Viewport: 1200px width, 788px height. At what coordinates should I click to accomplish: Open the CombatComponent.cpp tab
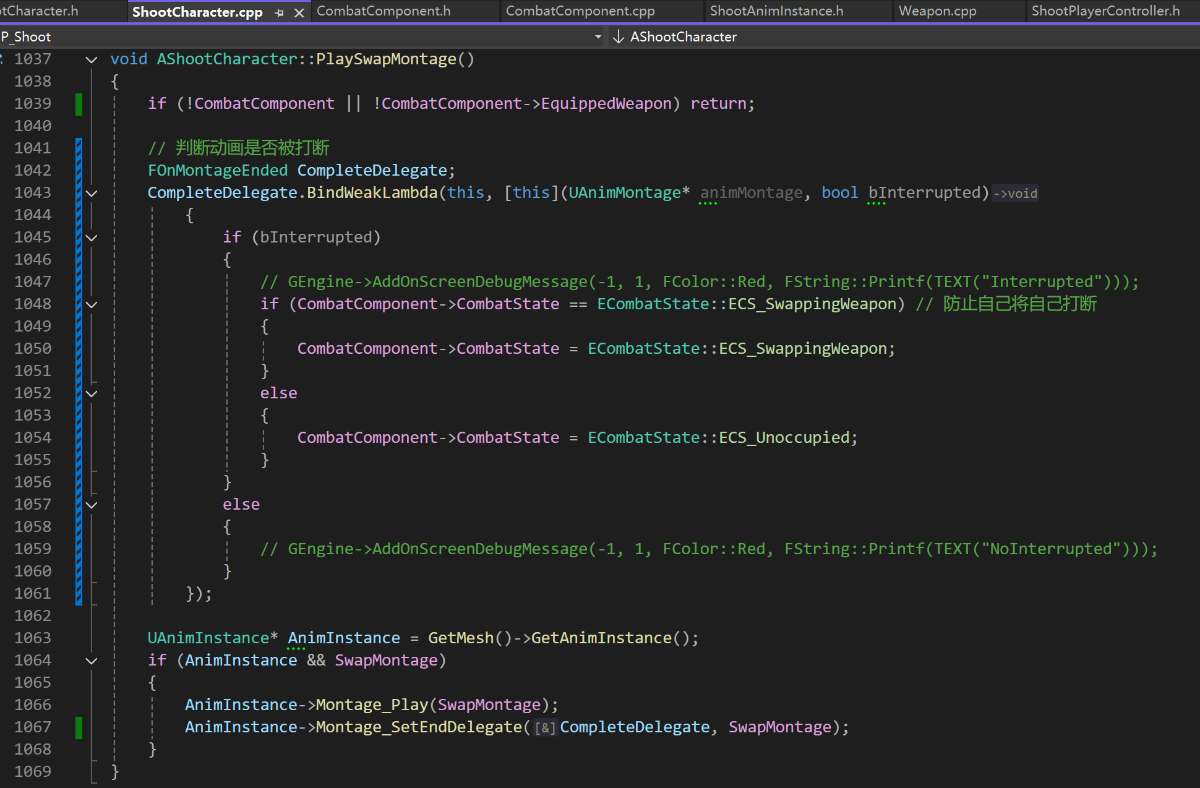point(580,11)
